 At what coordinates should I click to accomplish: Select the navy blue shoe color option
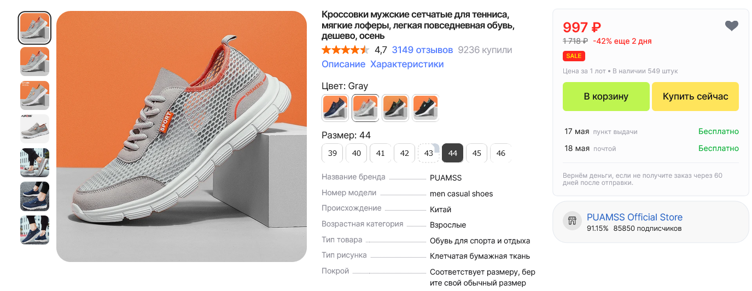pyautogui.click(x=335, y=108)
